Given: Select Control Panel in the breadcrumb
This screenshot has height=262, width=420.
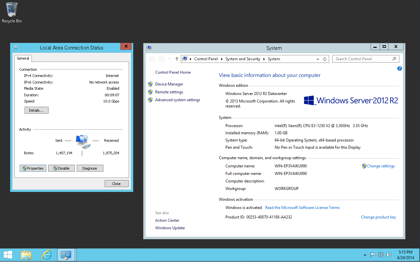Looking at the screenshot, I should tap(206, 59).
